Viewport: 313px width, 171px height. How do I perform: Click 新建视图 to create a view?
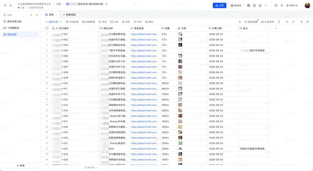pyautogui.click(x=69, y=15)
